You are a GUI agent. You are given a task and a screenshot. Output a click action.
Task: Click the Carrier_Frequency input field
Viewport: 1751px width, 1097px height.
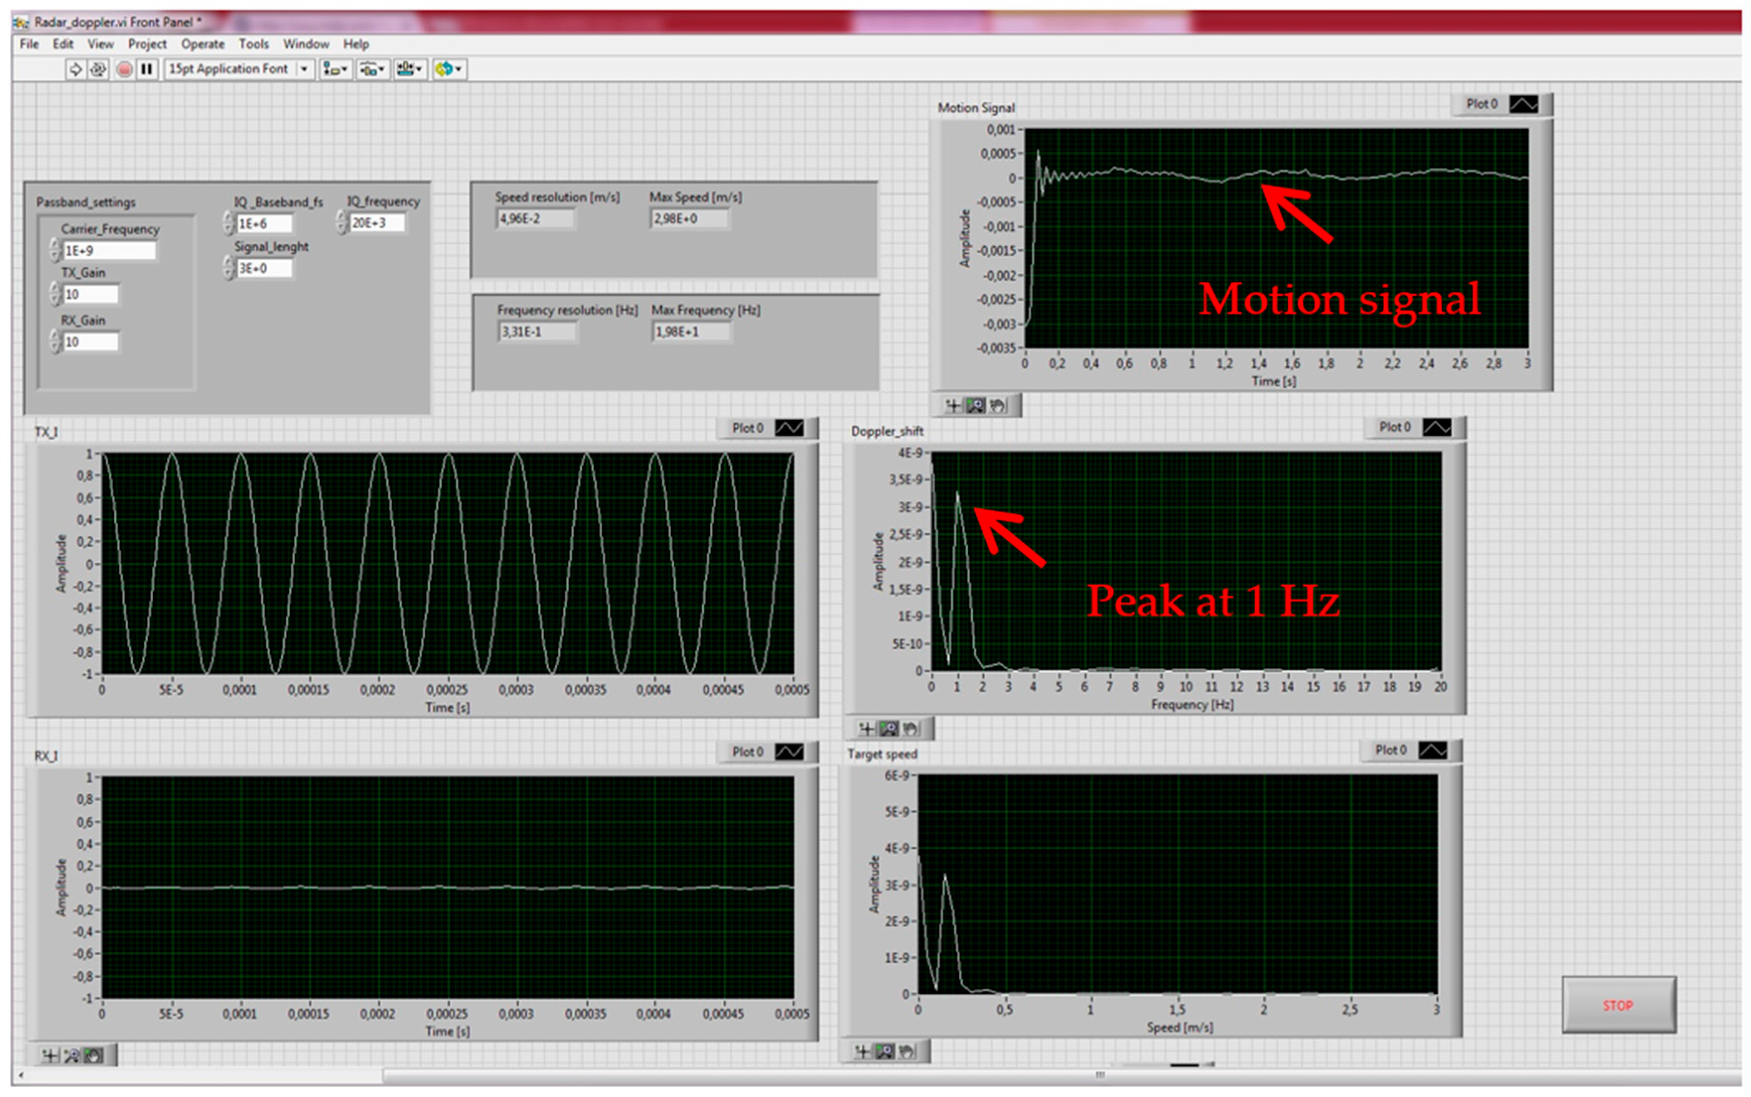point(109,251)
